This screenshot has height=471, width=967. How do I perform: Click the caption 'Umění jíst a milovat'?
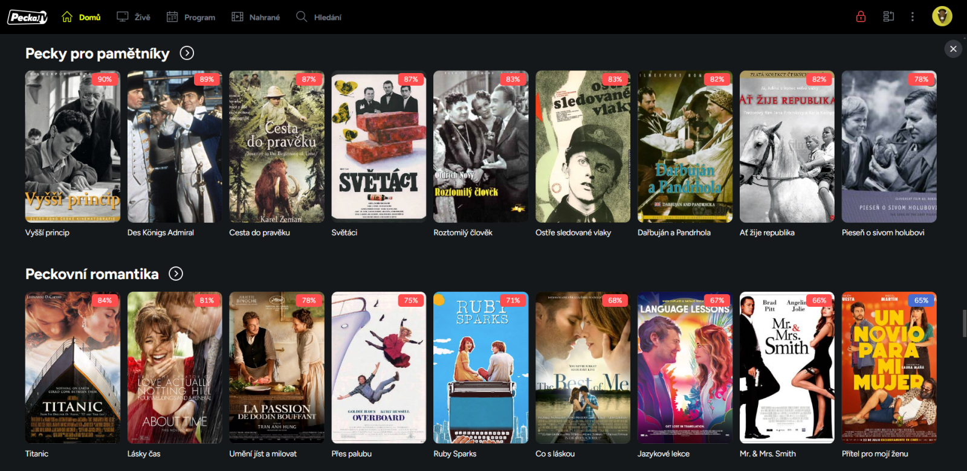tap(264, 453)
